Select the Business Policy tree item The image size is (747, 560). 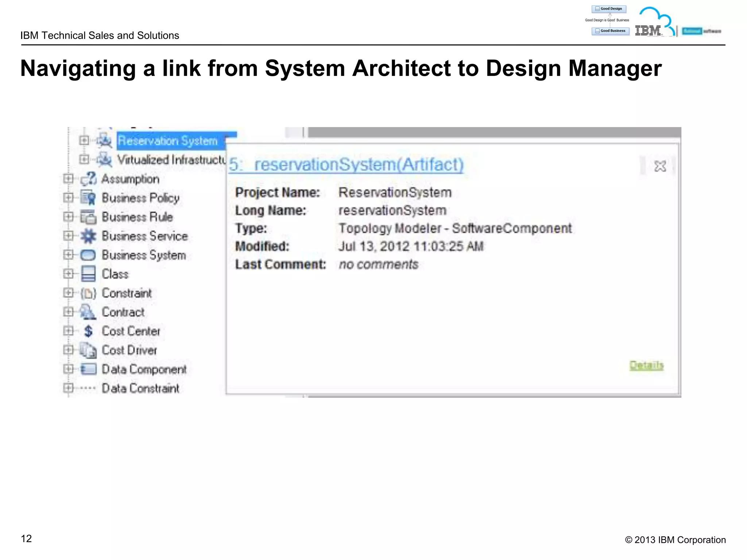(140, 198)
